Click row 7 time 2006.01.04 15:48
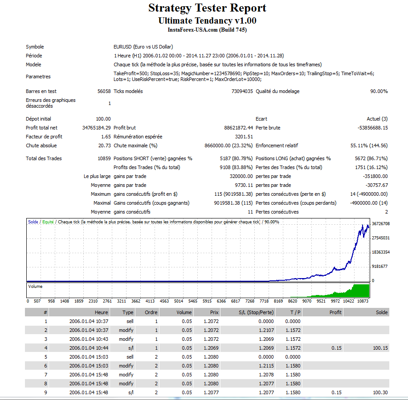The image size is (408, 400). click(x=89, y=375)
